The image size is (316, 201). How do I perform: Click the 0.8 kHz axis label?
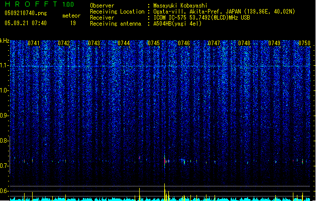point(4,141)
